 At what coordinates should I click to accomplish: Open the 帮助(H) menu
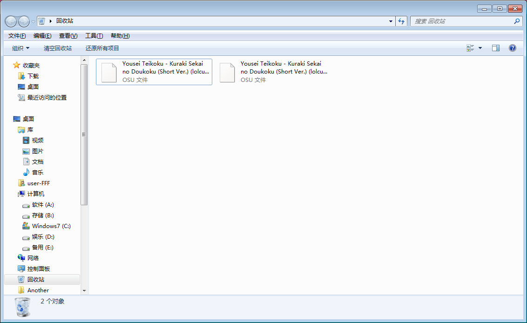click(x=120, y=36)
